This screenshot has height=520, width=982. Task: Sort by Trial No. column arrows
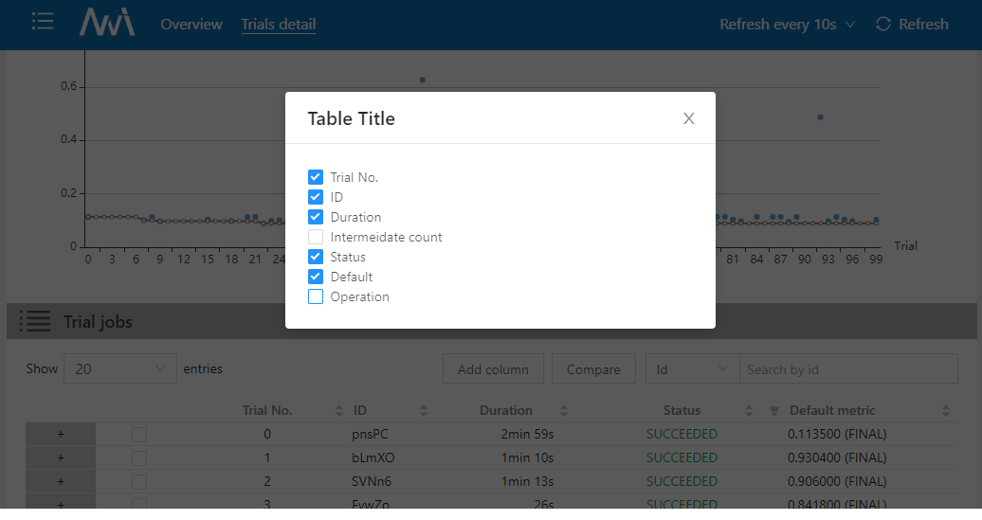pos(340,411)
